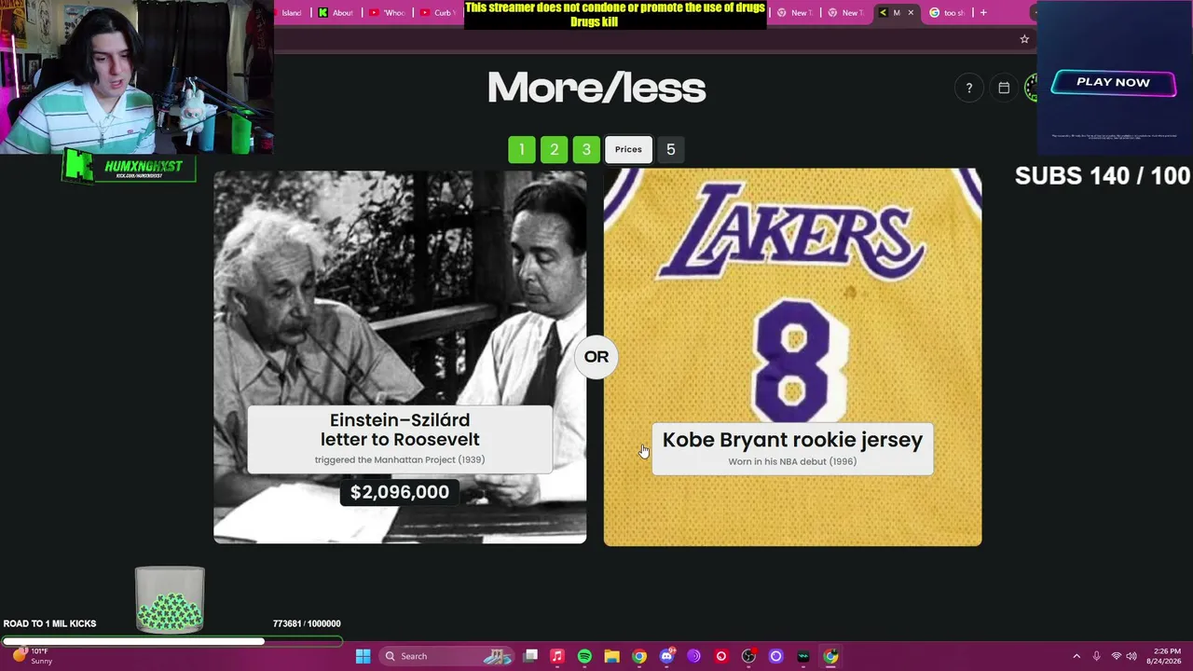Screen dimensions: 1193x671
Task: Open the calendar icon next to help
Action: click(x=1004, y=89)
